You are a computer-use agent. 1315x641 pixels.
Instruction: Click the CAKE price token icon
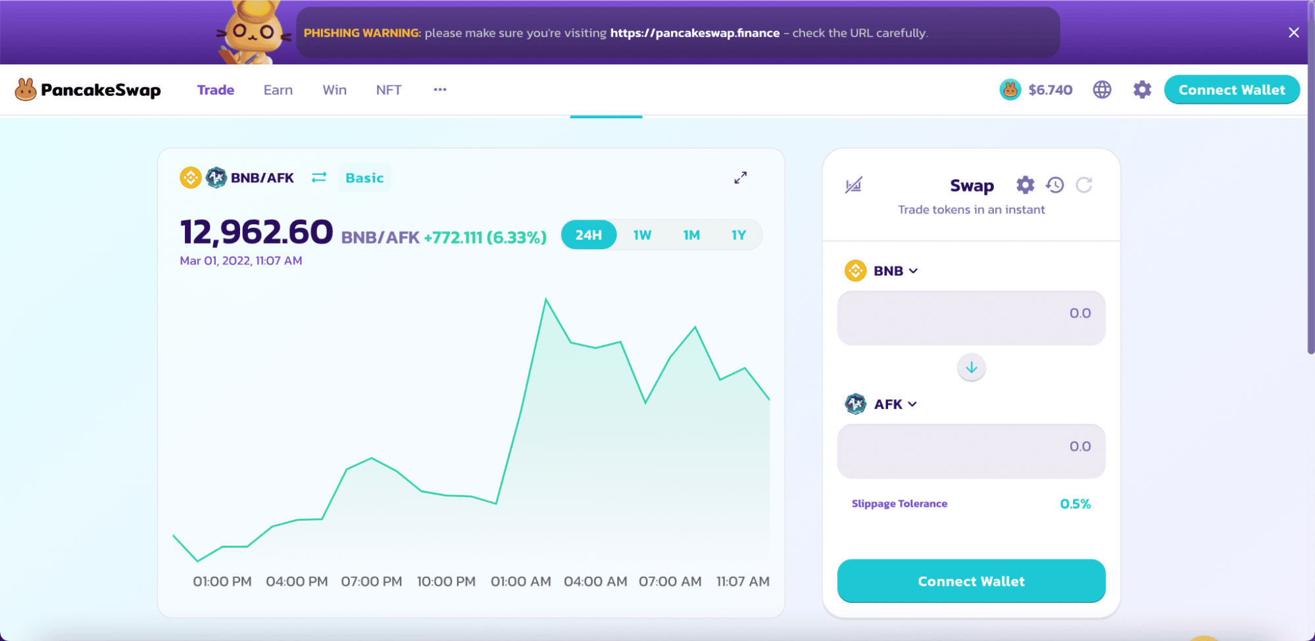(x=1010, y=89)
